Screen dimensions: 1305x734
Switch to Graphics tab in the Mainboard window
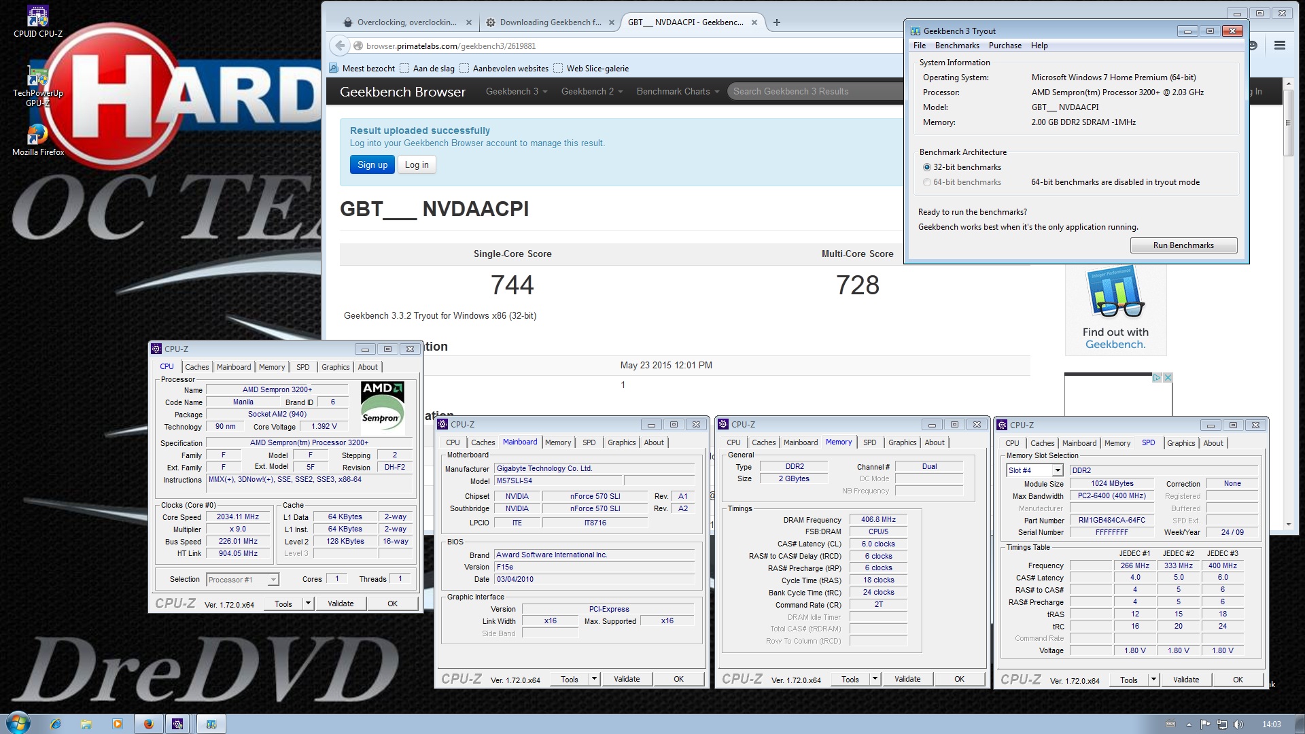point(621,442)
